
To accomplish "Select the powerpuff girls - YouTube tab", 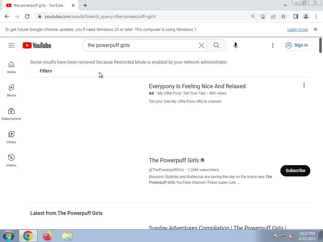I will 38,5.
